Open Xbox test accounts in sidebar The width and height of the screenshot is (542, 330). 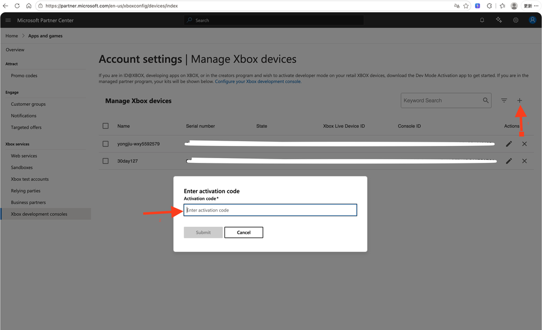(x=30, y=179)
